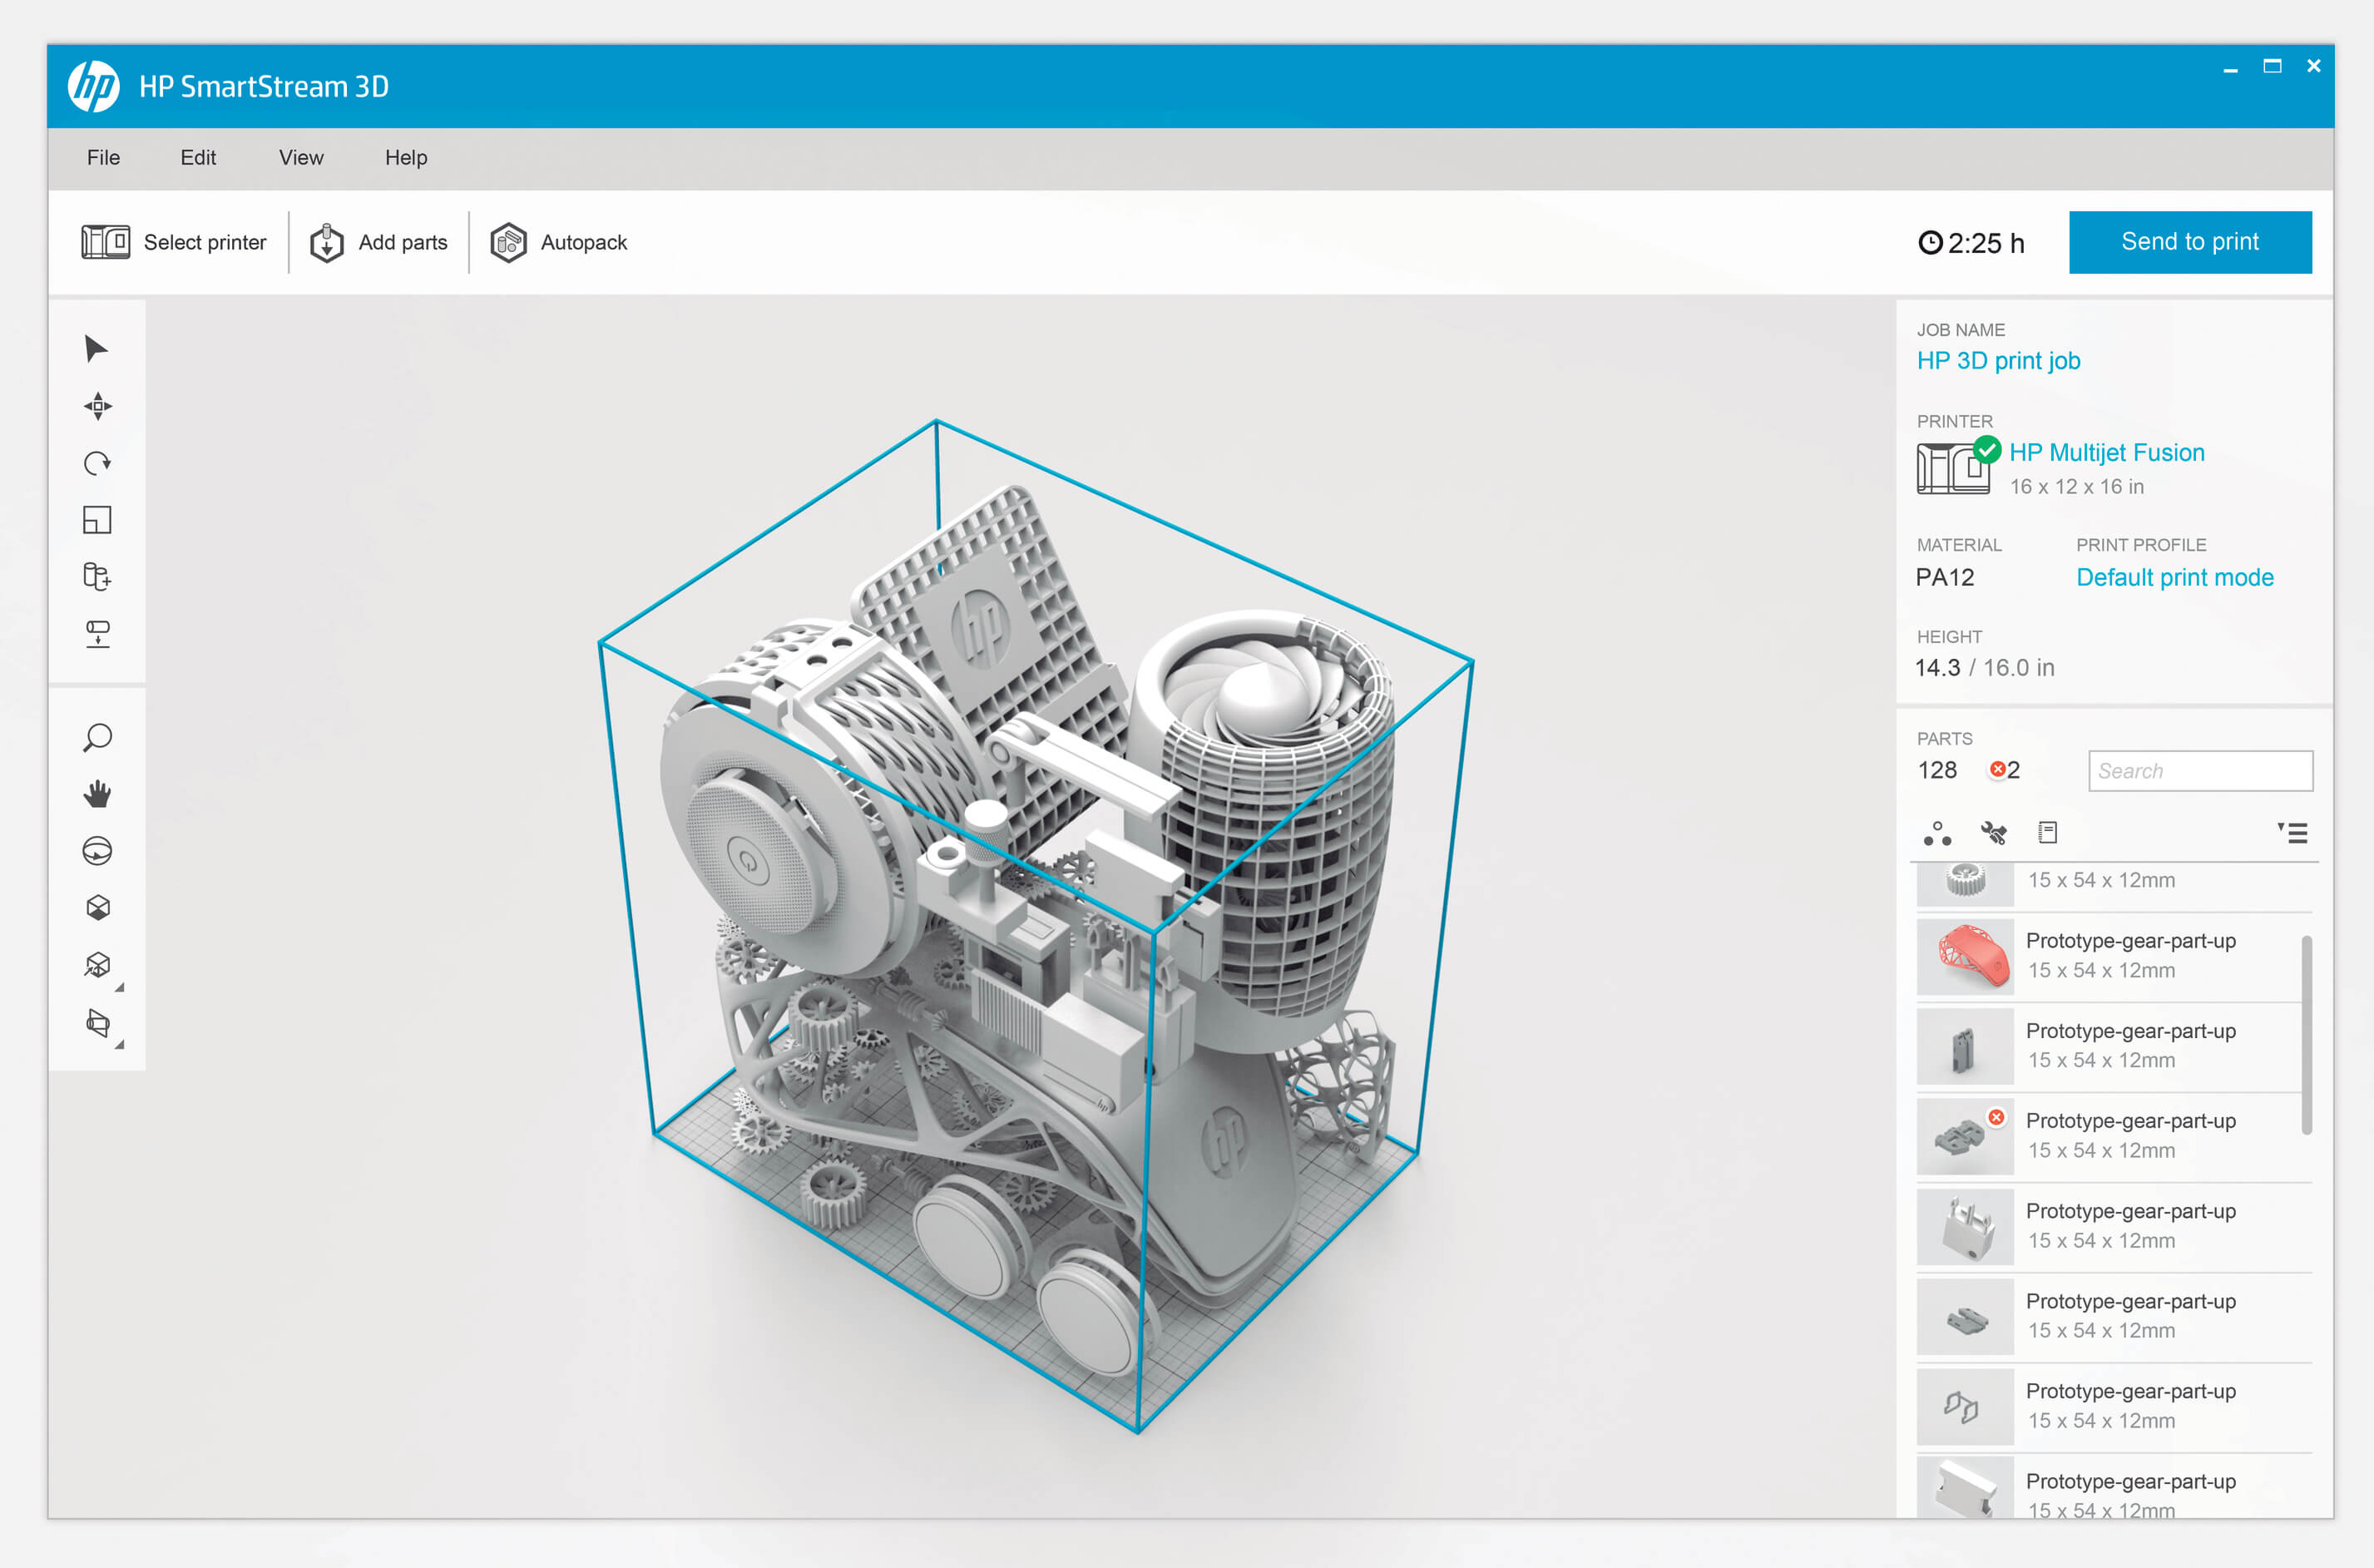Click the error badge on the bracket part thumbnail
Screen dimensions: 2374x1568
1996,1118
